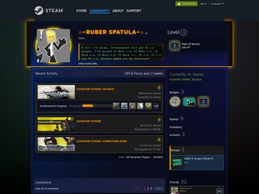The image size is (259, 194).
Task: Open the Grupo Oficial group avatar
Action: click(177, 162)
